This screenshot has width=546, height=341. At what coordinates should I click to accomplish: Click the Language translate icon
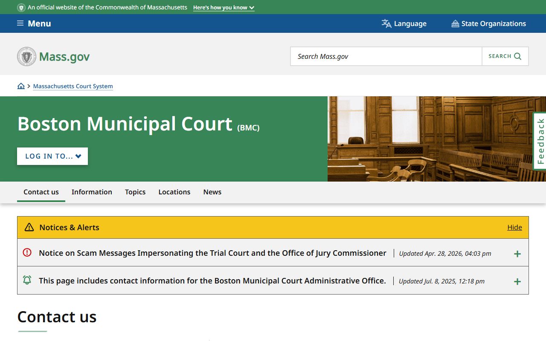coord(386,23)
